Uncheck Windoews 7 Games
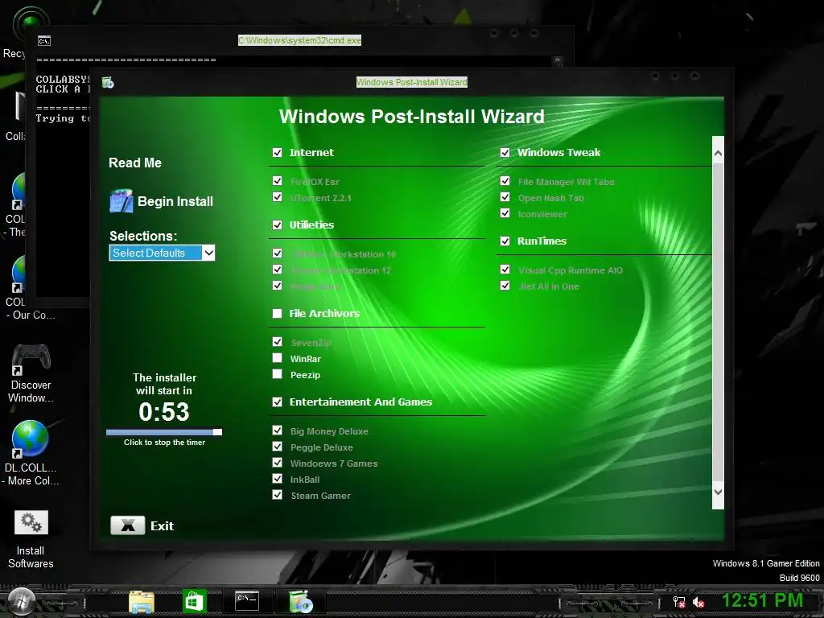824x618 pixels. coord(278,463)
